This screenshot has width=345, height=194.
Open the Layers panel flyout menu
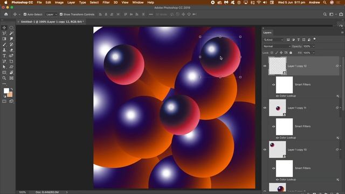click(342, 32)
